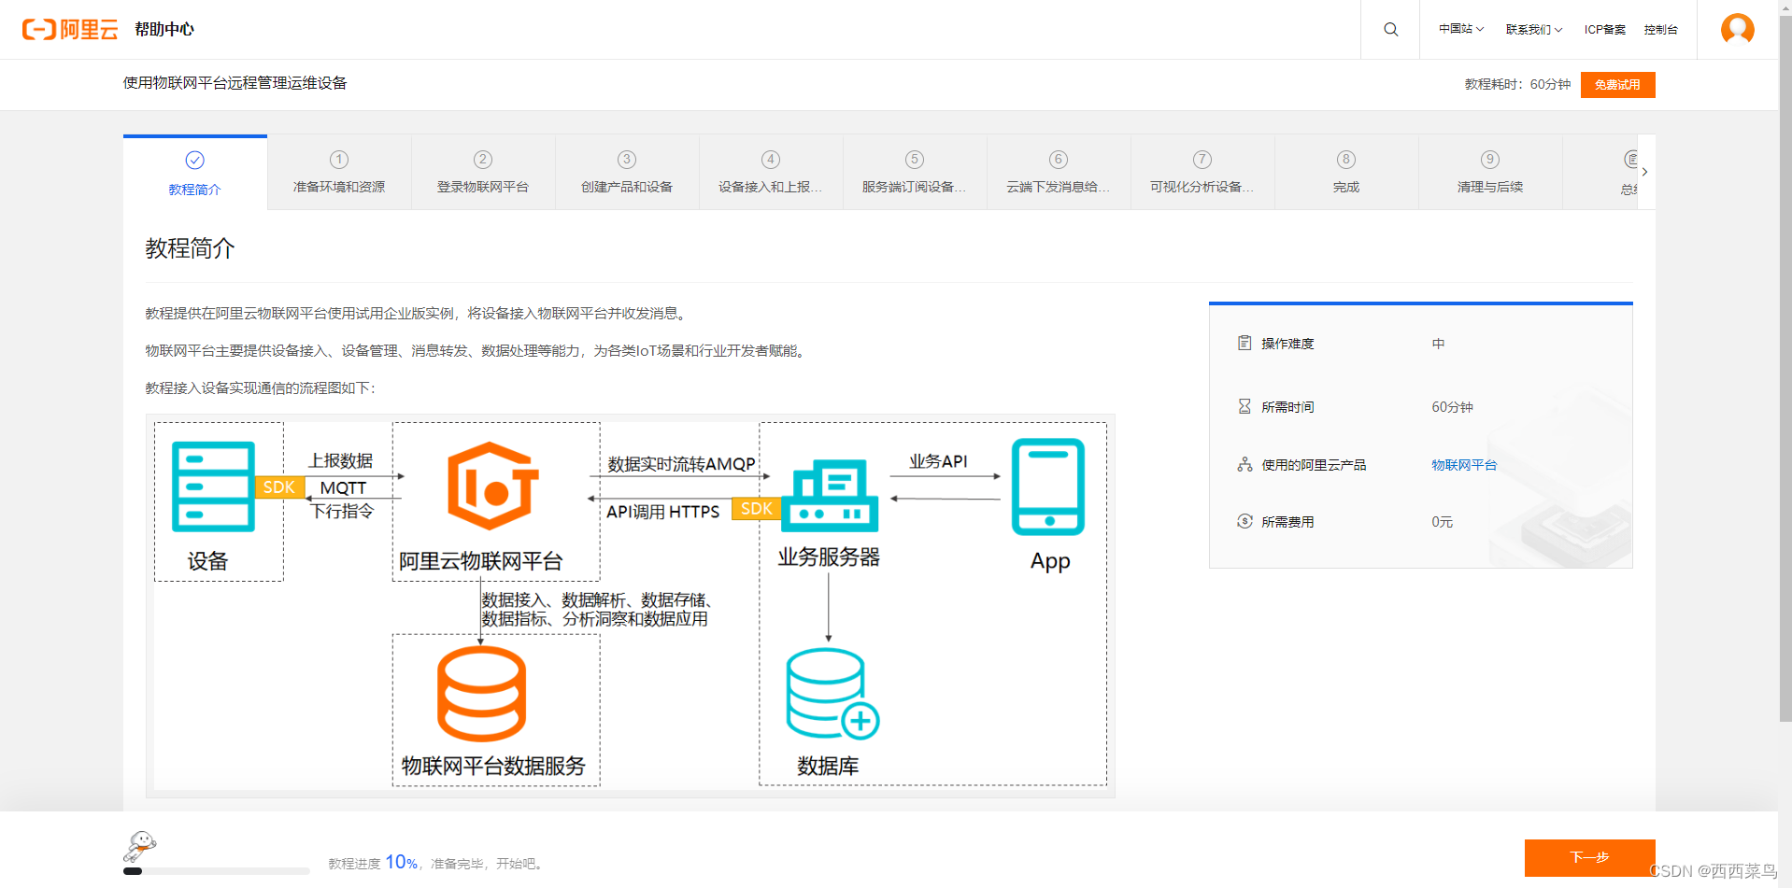Open the search magnifier icon
Viewport: 1792px width, 888px height.
(1390, 30)
